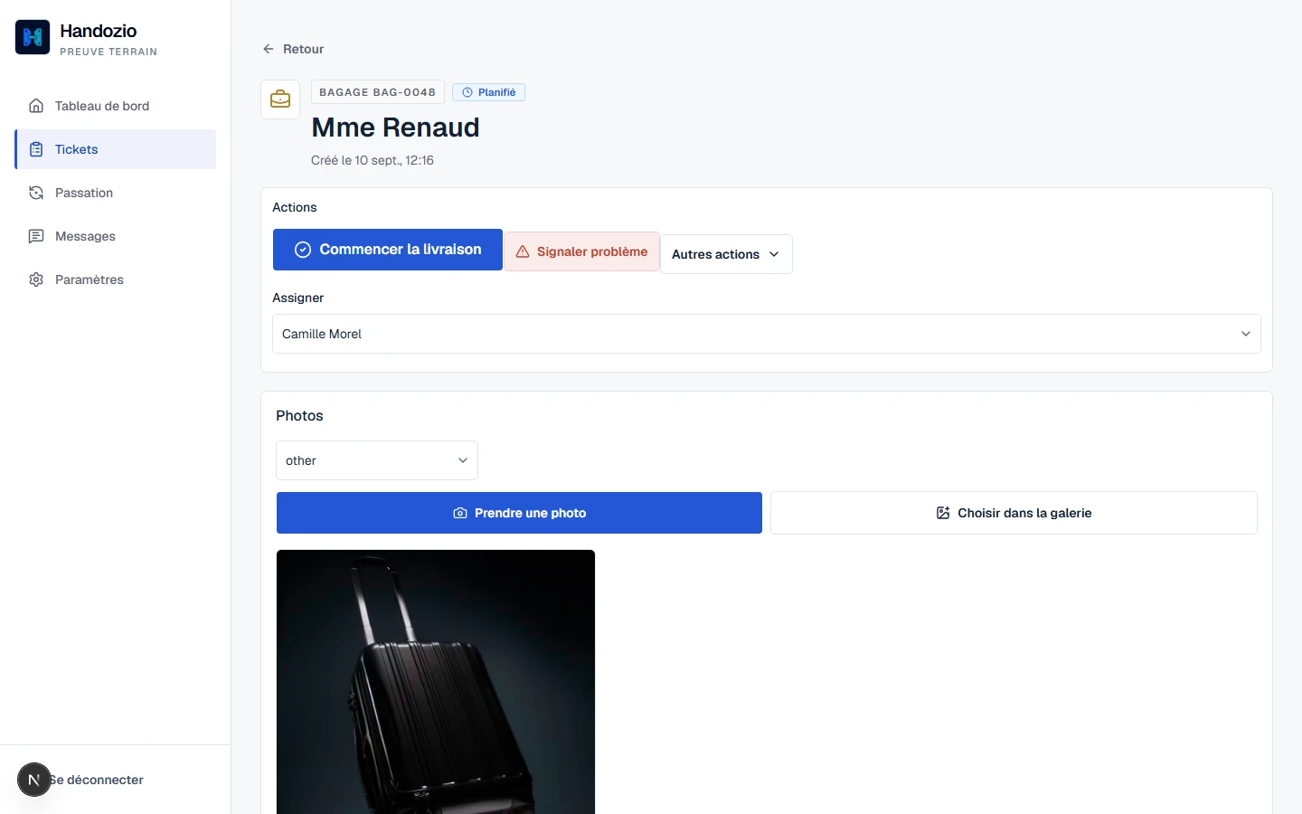Click Choisir dans la galerie button

1014,513
